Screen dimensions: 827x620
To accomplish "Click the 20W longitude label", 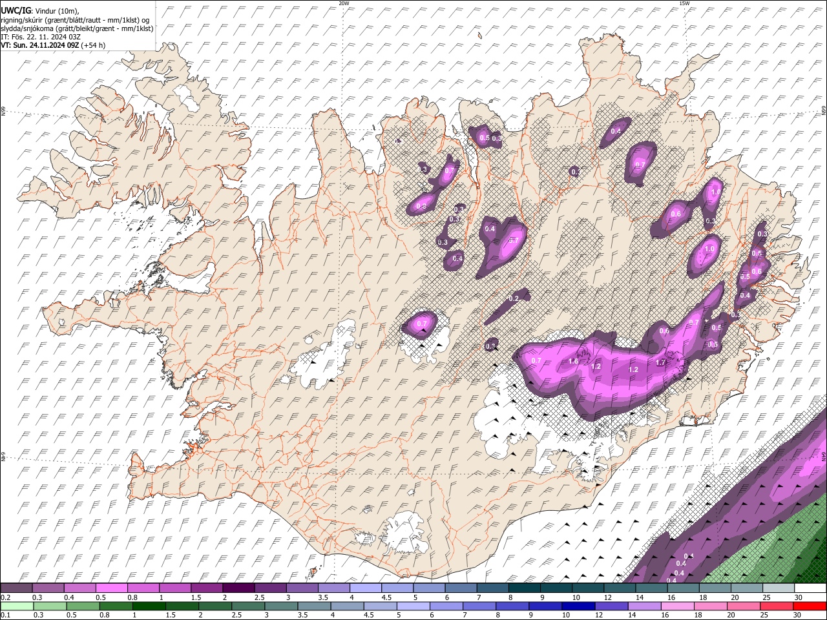I will click(x=344, y=3).
